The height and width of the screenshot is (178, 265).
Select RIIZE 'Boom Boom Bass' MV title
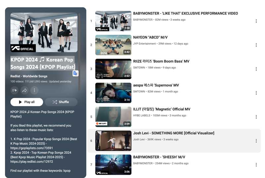161,61
